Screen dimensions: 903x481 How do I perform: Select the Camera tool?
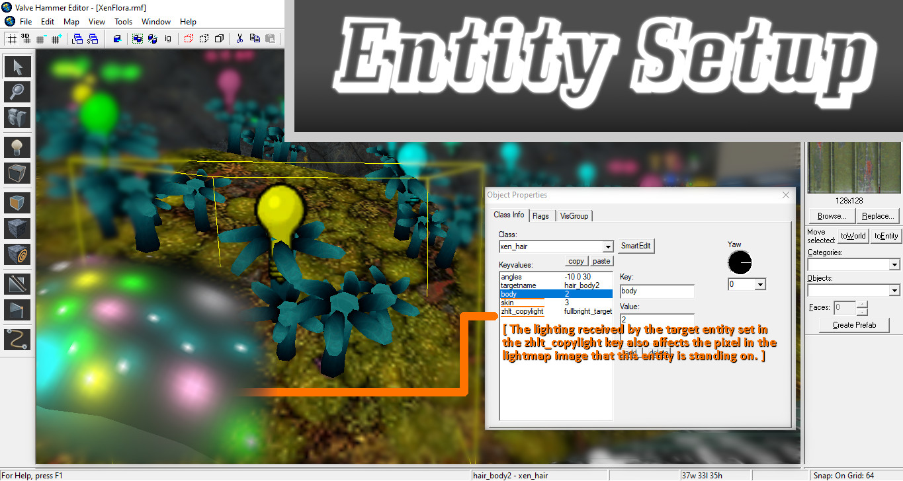17,118
